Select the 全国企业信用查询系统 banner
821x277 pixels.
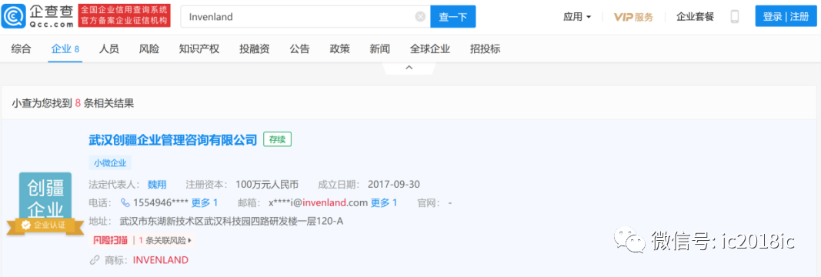click(124, 15)
